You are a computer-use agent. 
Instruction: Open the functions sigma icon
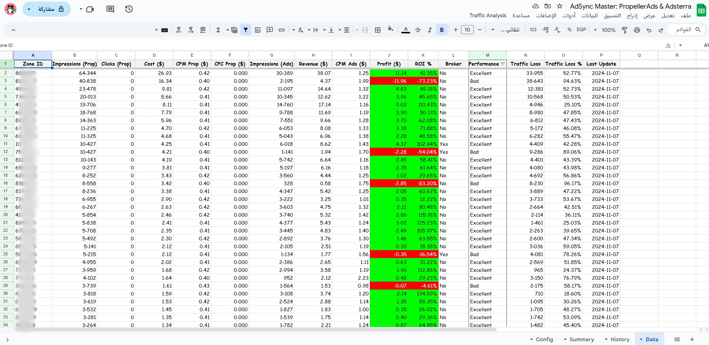pos(218,30)
